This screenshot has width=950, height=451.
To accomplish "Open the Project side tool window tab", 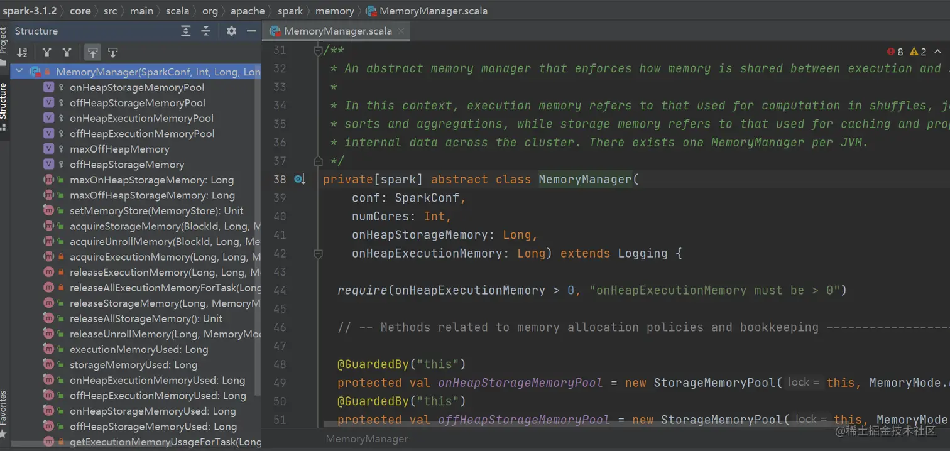I will (x=4, y=41).
